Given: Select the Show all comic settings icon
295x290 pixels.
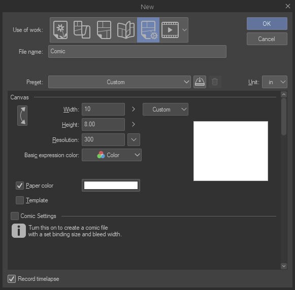Looking at the screenshot, I should tap(148, 30).
